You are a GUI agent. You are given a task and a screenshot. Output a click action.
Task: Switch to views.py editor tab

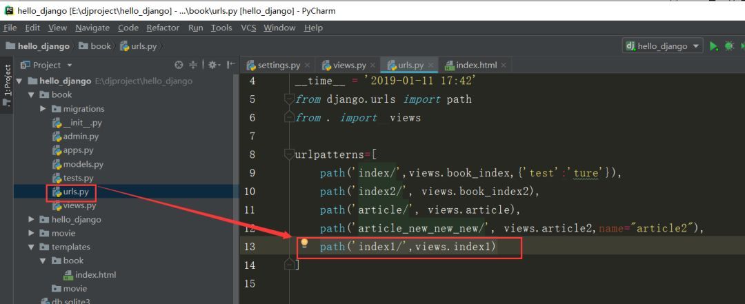(x=349, y=65)
